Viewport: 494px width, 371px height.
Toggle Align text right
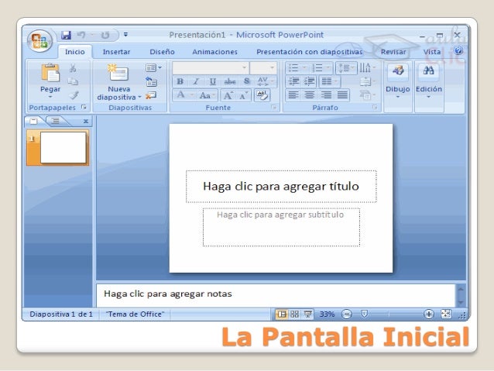click(x=326, y=94)
